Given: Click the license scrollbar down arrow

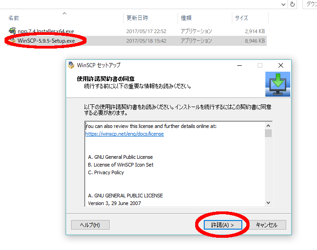Looking at the screenshot, I should pos(268,203).
